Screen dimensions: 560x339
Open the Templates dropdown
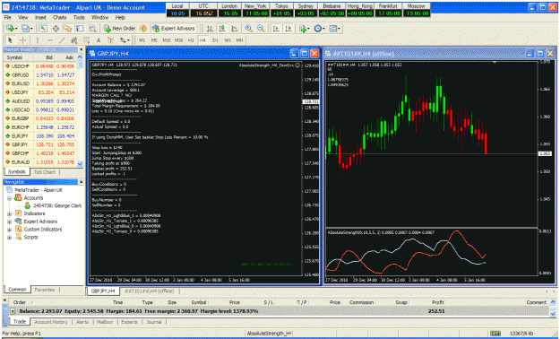coord(334,29)
